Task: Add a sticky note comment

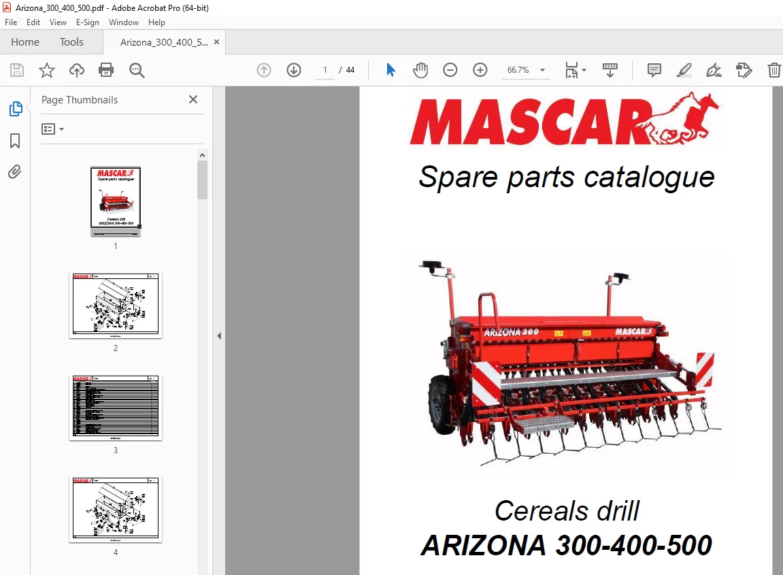Action: (x=654, y=70)
